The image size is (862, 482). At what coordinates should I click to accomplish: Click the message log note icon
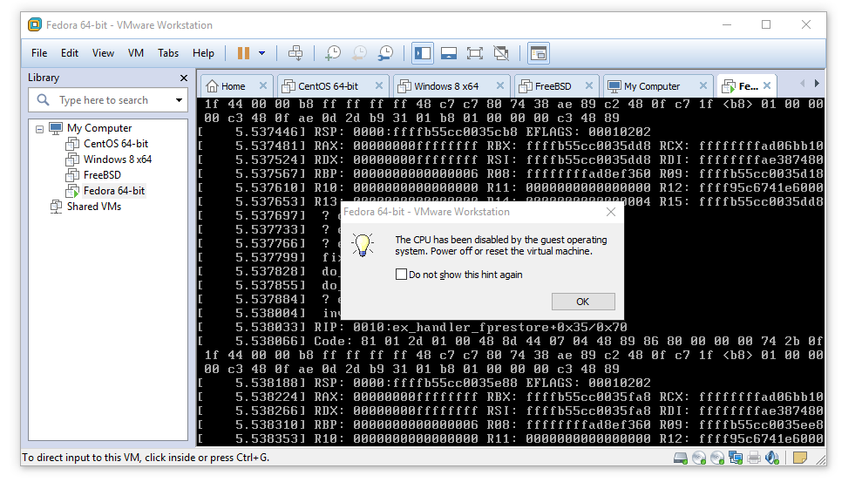click(800, 458)
